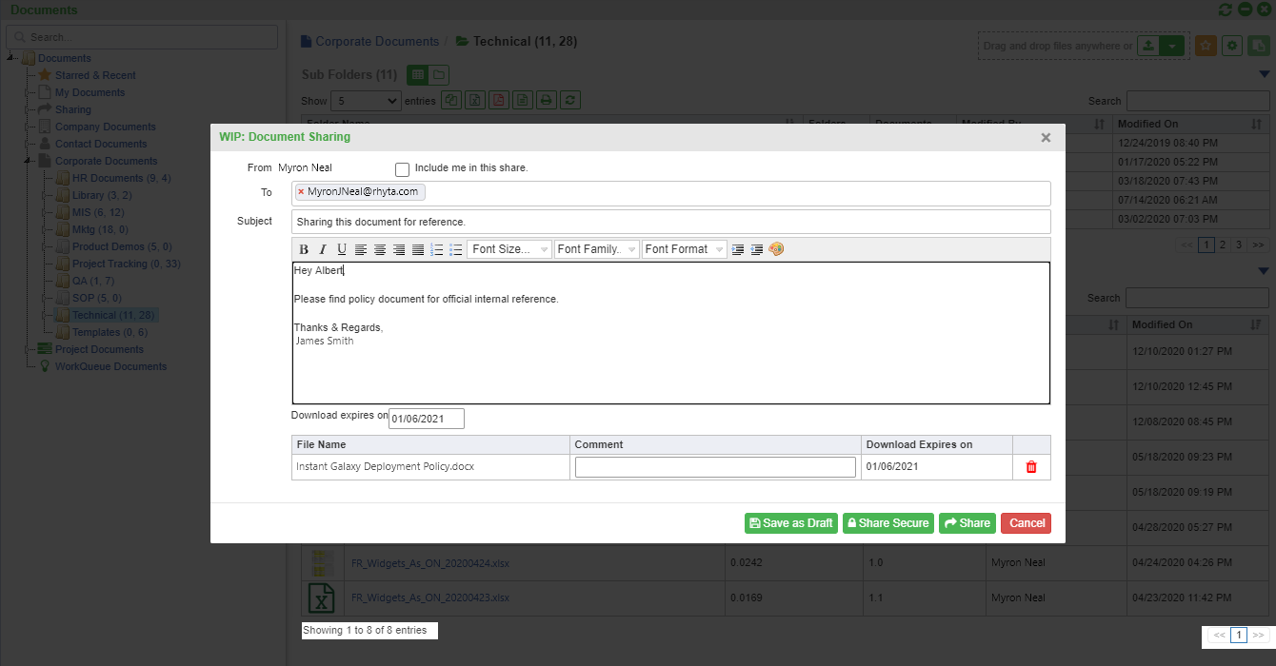Delete Instant Galaxy Deployment Policy.docx from share

(x=1031, y=467)
